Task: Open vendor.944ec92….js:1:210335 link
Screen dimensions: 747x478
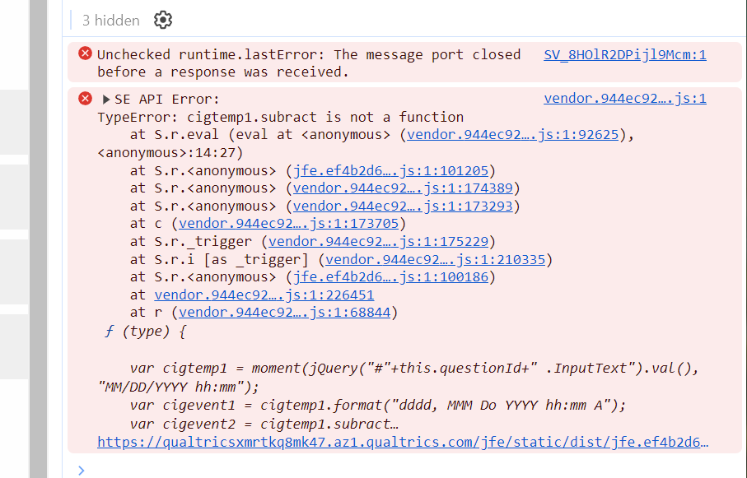Action: (436, 259)
